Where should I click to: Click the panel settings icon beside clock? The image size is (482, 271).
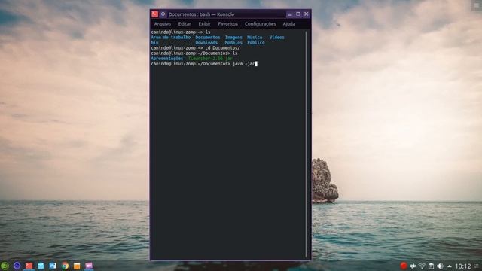(x=477, y=266)
